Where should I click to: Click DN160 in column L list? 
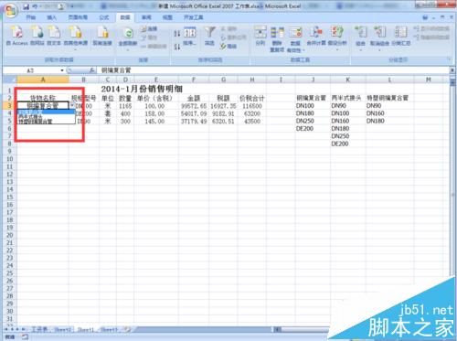point(376,113)
